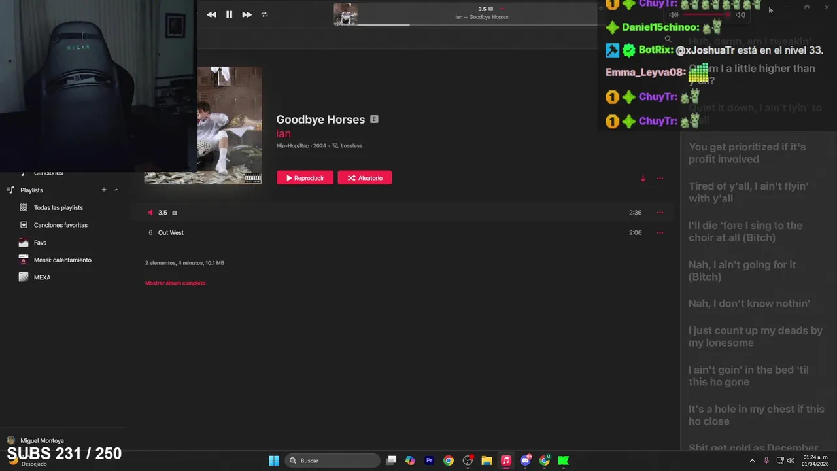
Task: Open the now-playing more options dots
Action: (x=502, y=9)
